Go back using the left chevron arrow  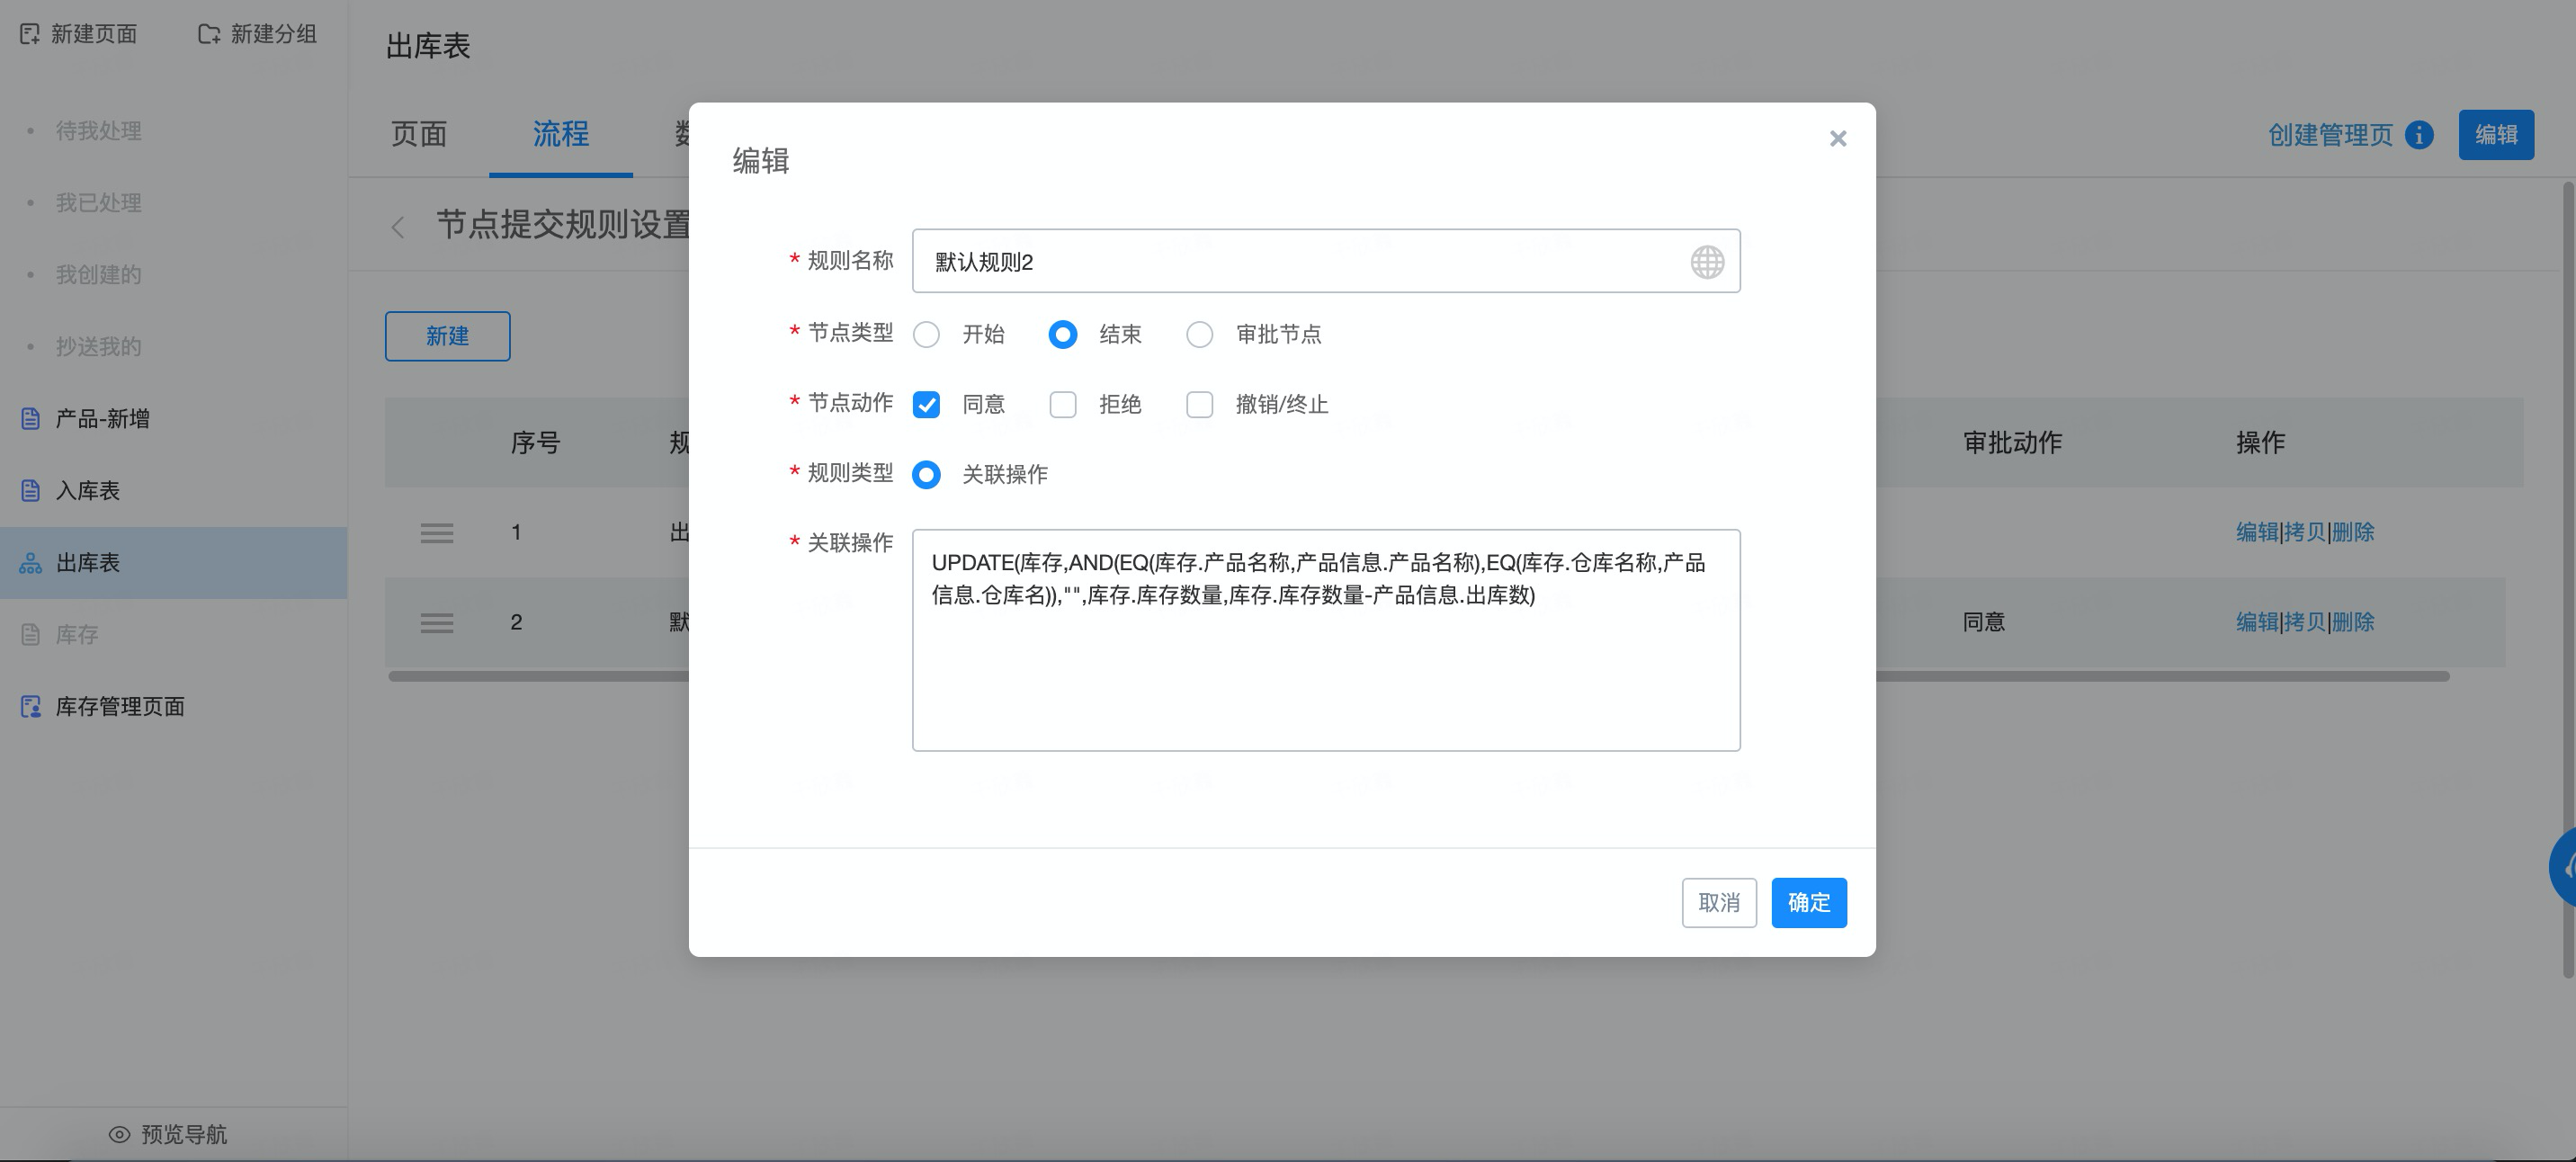[x=398, y=227]
